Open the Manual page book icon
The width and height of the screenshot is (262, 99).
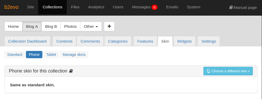pos(231,8)
